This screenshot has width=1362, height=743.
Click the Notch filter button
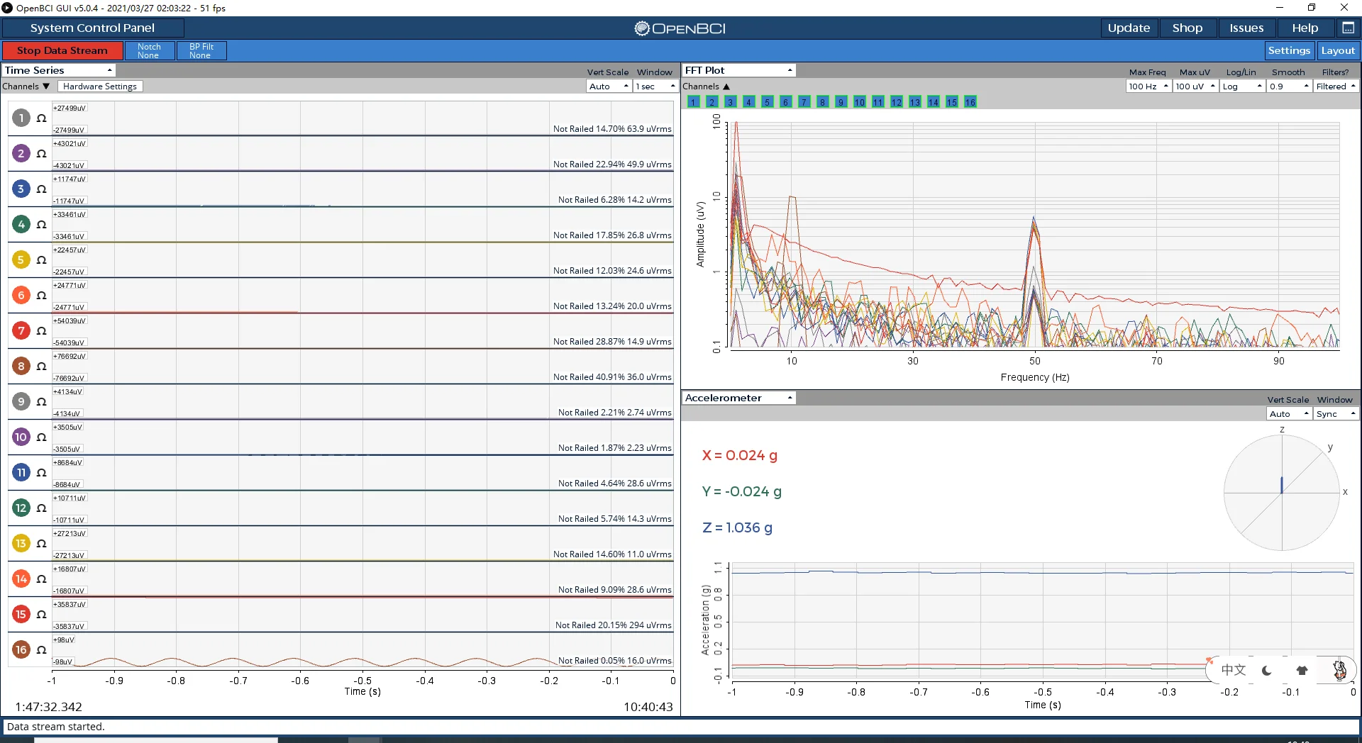[x=149, y=50]
